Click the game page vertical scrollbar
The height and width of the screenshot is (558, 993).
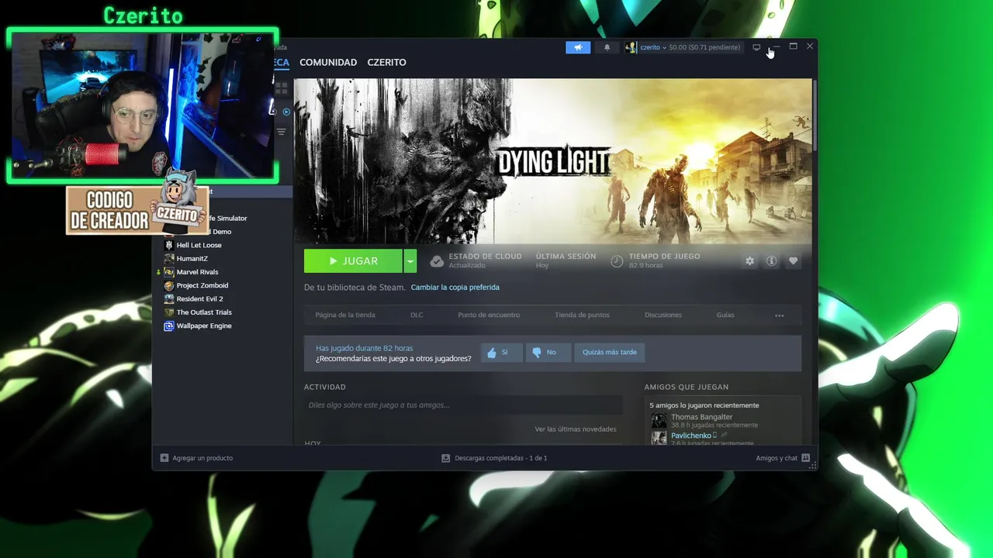[815, 116]
